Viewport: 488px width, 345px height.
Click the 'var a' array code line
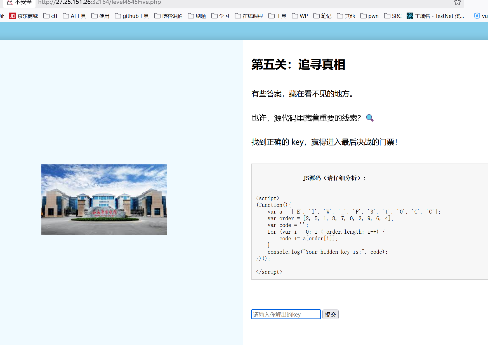(354, 212)
